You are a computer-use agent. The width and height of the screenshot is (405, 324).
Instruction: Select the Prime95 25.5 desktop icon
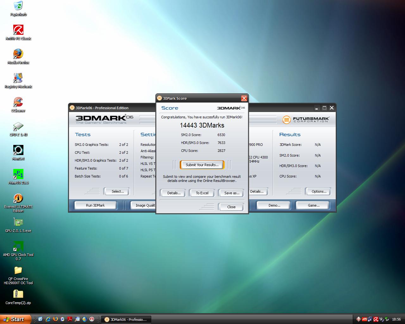coord(18,177)
